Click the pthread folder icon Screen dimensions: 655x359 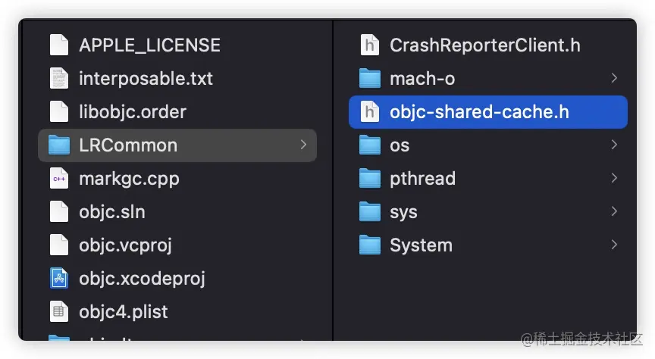[x=370, y=178]
